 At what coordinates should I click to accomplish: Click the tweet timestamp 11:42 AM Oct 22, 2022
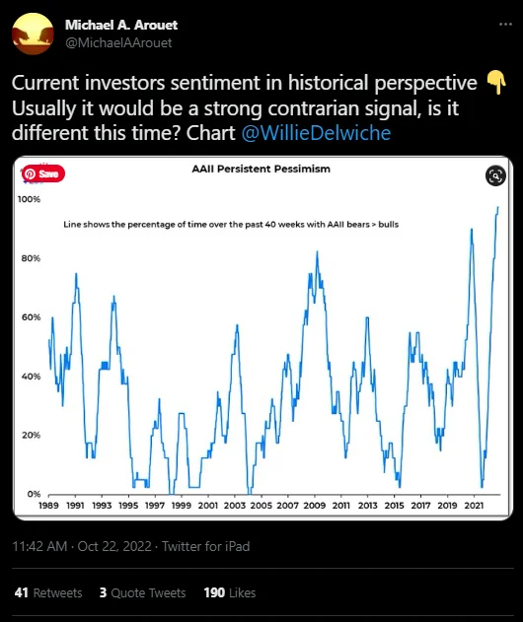point(82,546)
